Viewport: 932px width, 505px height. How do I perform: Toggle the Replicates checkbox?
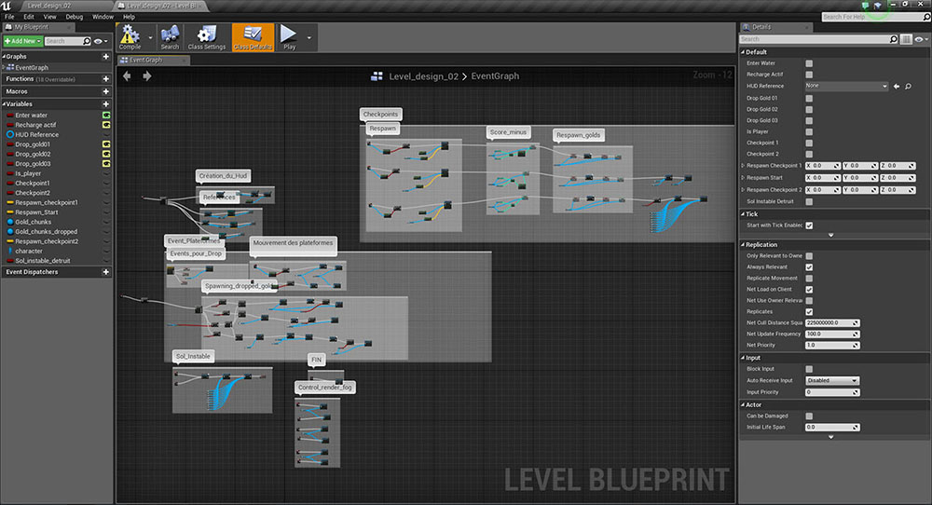click(x=809, y=311)
